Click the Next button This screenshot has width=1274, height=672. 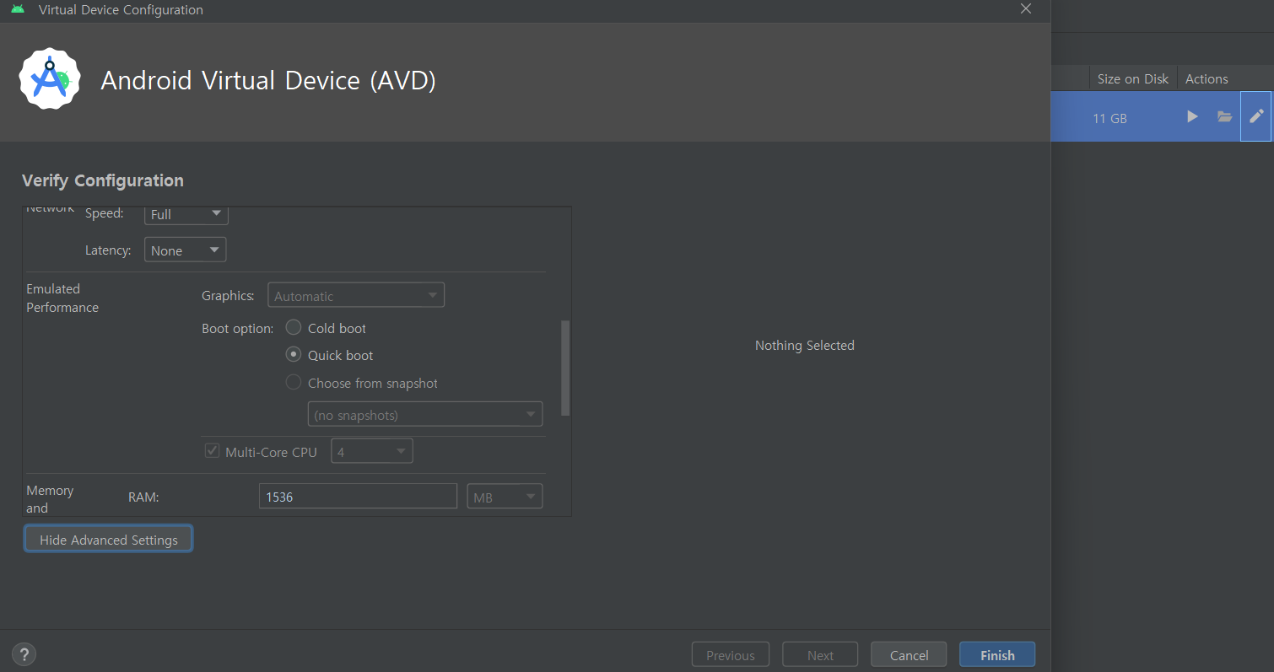(x=820, y=654)
